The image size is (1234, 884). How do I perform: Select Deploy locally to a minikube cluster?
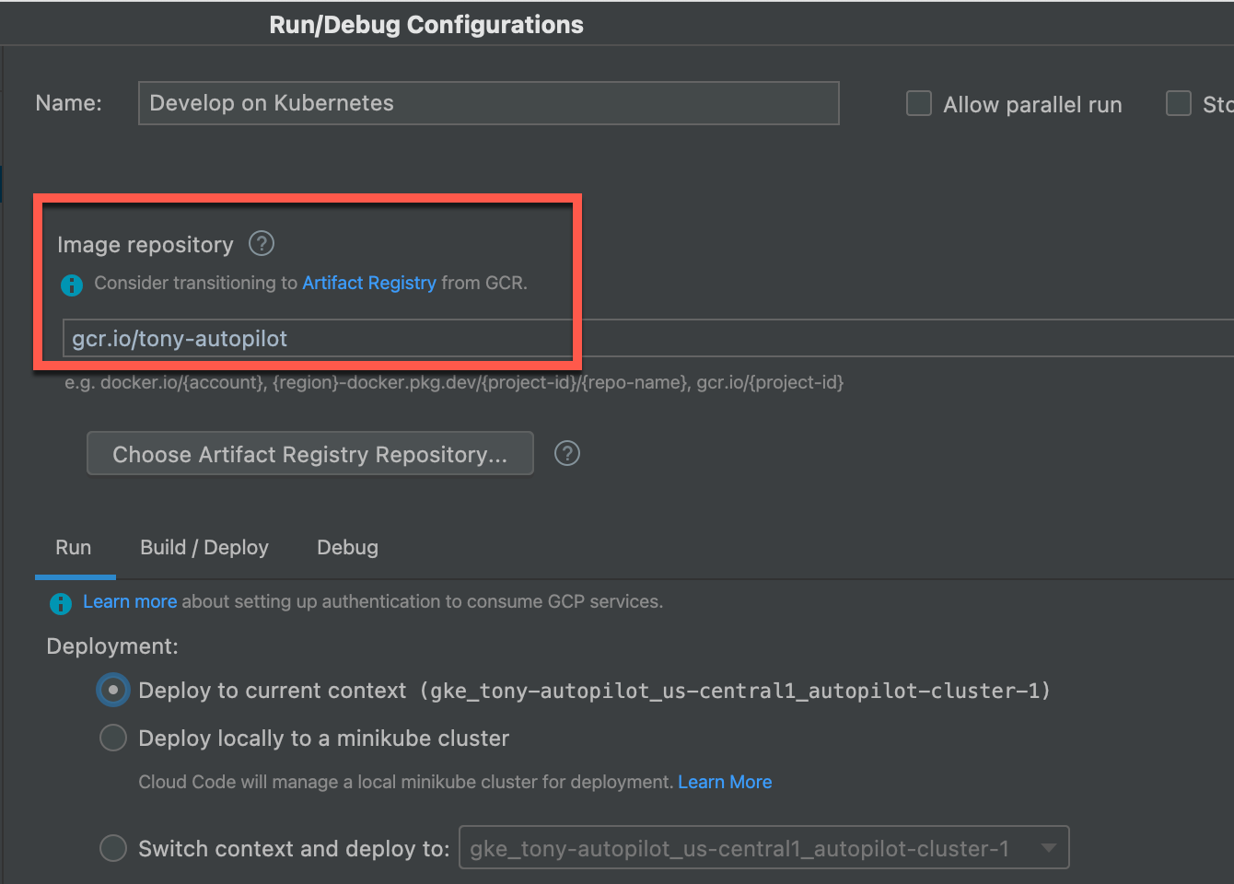(x=113, y=738)
